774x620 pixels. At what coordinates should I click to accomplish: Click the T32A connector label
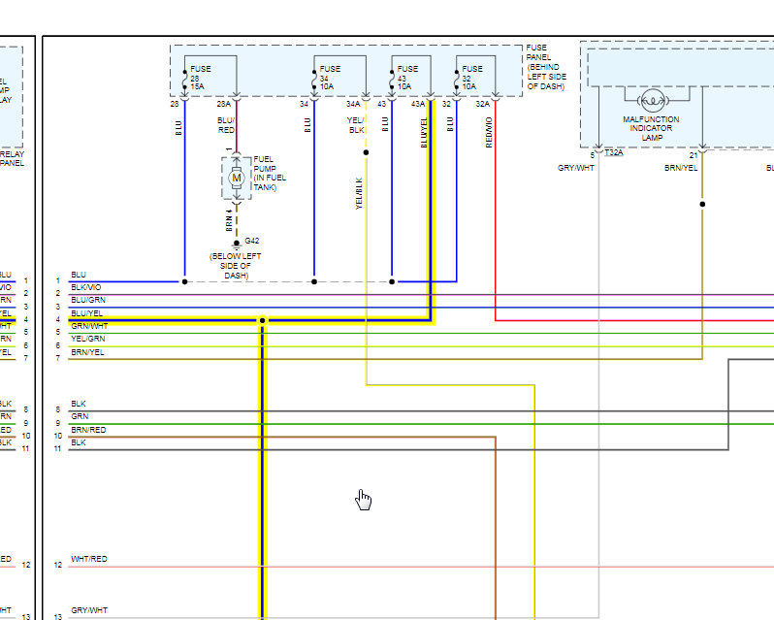614,152
